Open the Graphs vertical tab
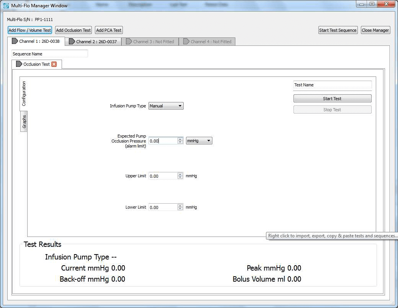This screenshot has height=308, width=398. click(x=24, y=122)
